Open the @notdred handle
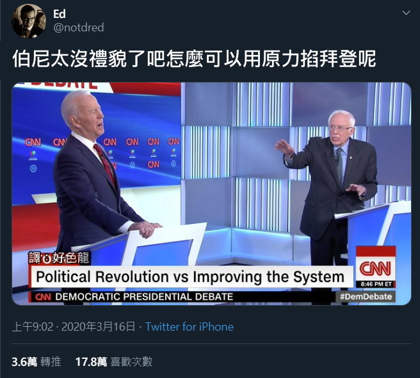Viewport: 420px width, 378px height. (x=79, y=28)
